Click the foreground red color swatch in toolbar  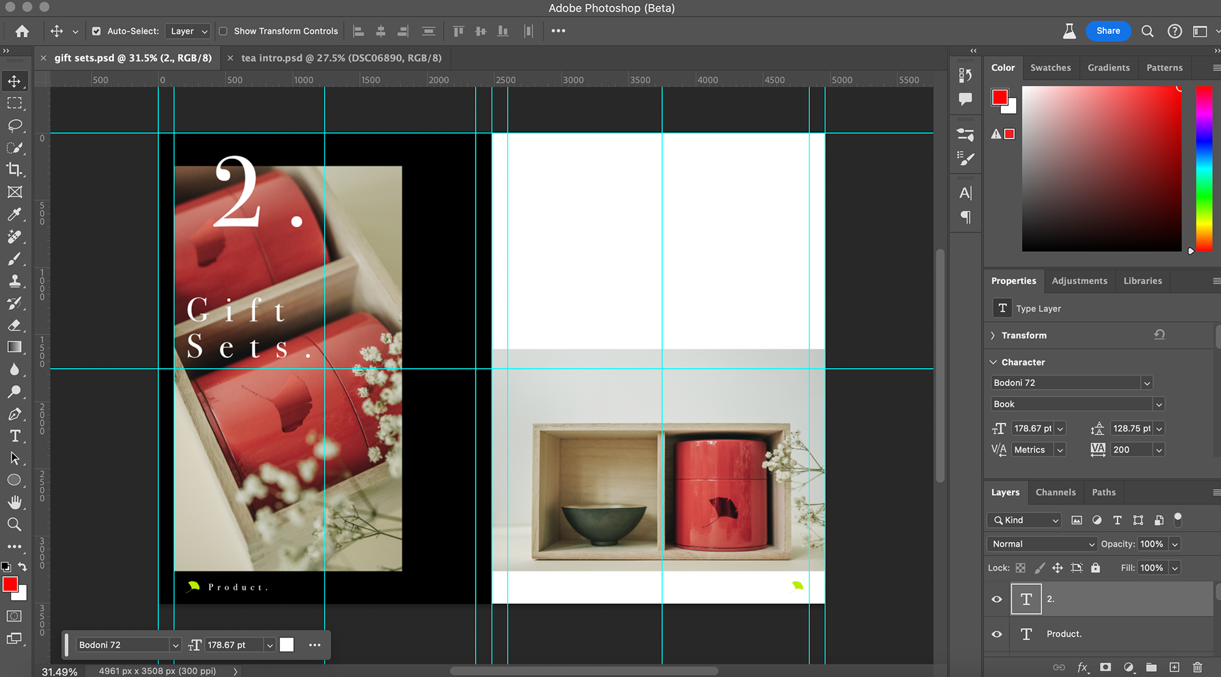pyautogui.click(x=10, y=584)
